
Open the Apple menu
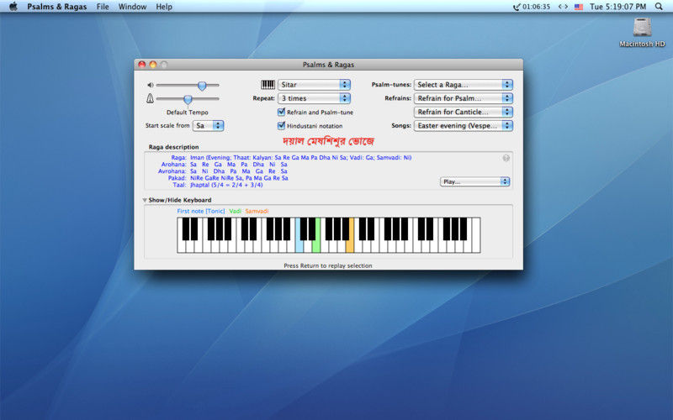(13, 7)
